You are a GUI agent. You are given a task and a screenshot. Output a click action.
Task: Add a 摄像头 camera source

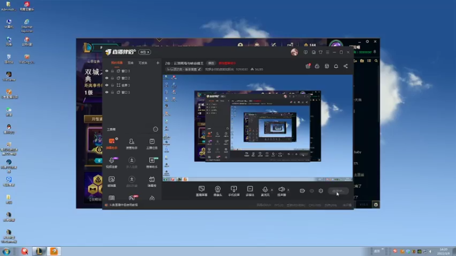coord(218,191)
